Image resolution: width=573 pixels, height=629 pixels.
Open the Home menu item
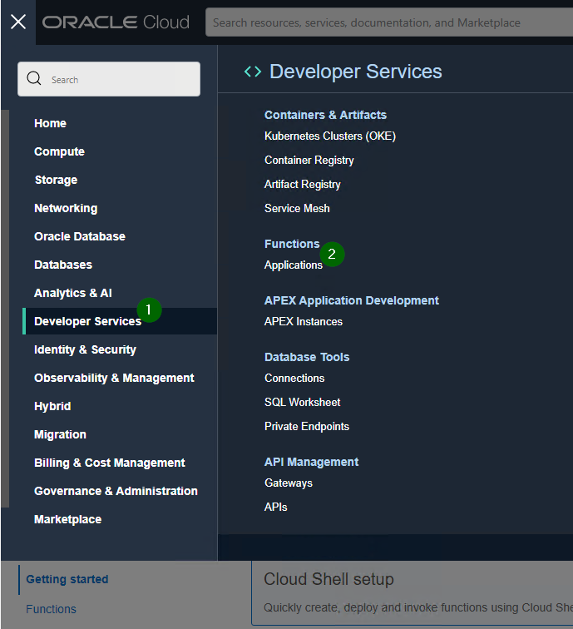tap(50, 123)
